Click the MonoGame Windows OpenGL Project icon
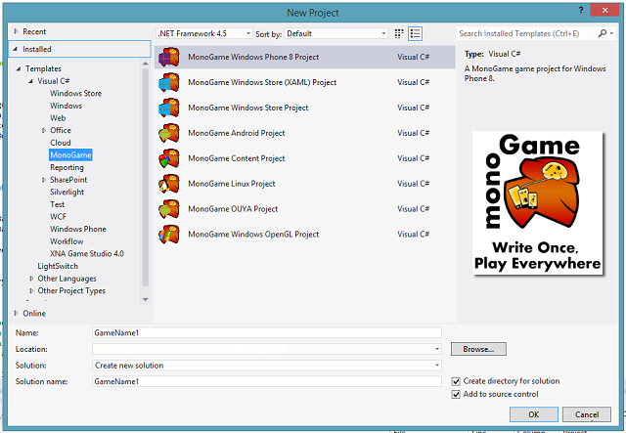The width and height of the screenshot is (626, 433). tap(169, 235)
